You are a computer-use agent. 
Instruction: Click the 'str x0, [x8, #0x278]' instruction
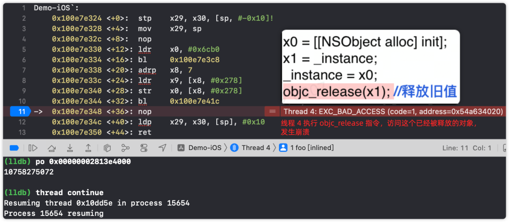click(x=190, y=91)
